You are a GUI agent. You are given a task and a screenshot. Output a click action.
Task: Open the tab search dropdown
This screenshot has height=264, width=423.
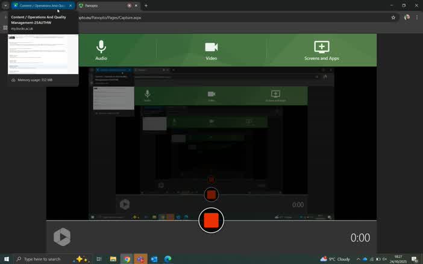5,5
